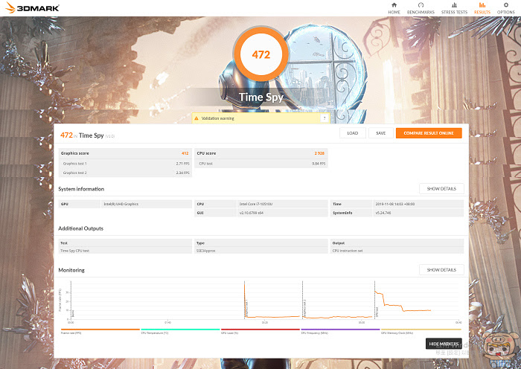Open the Options tab

point(505,8)
